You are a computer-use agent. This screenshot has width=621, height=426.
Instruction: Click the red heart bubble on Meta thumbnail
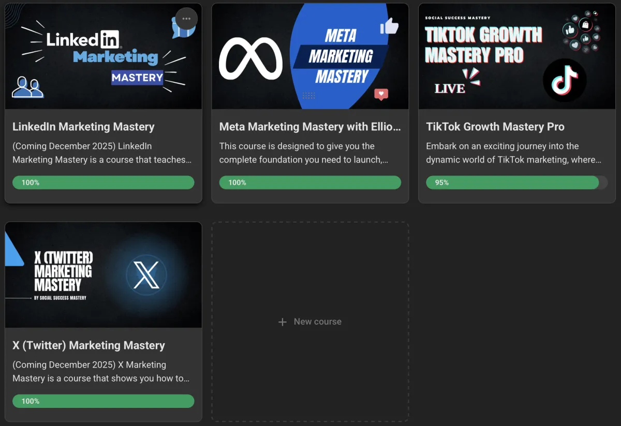pyautogui.click(x=381, y=95)
